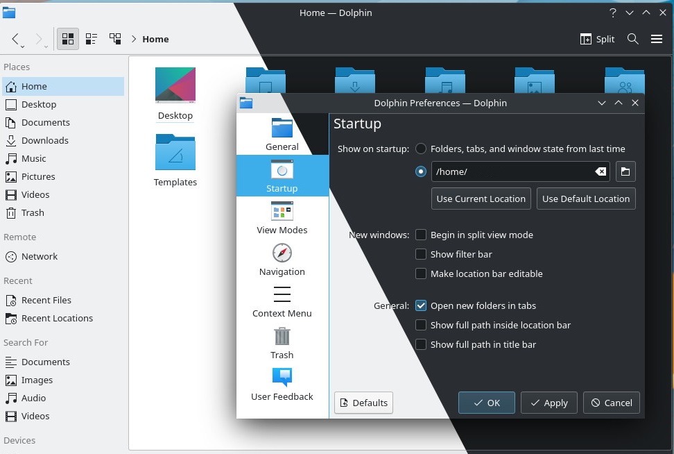Expand the back button history dropdown

pos(23,46)
